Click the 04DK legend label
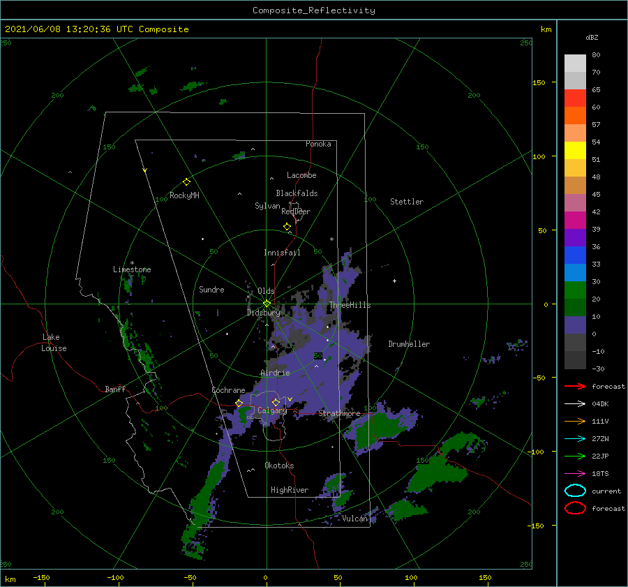The image size is (628, 587). click(600, 404)
